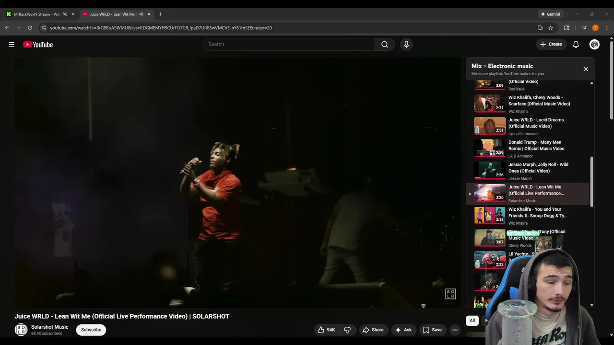View site information icon in address bar

coord(44,28)
